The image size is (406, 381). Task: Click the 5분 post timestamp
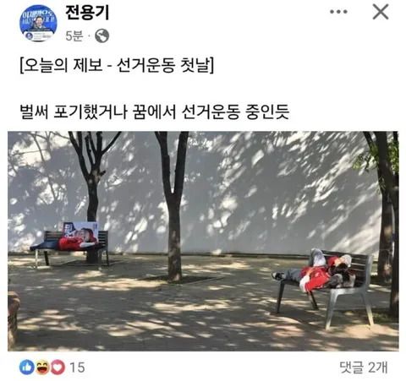click(74, 36)
